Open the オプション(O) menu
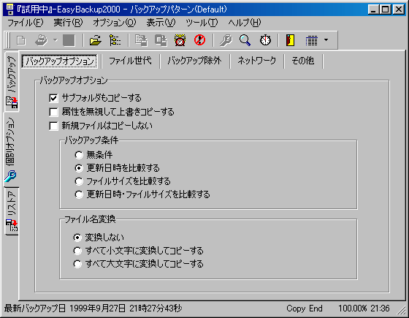Image resolution: width=409 pixels, height=318 pixels. (x=115, y=23)
